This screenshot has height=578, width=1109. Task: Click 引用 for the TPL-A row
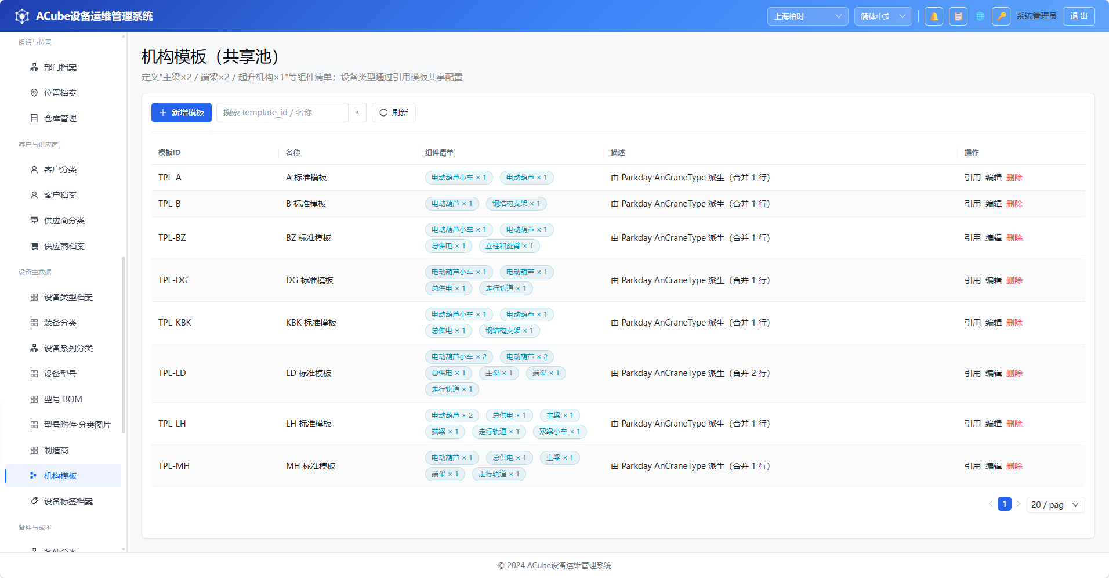tap(973, 178)
